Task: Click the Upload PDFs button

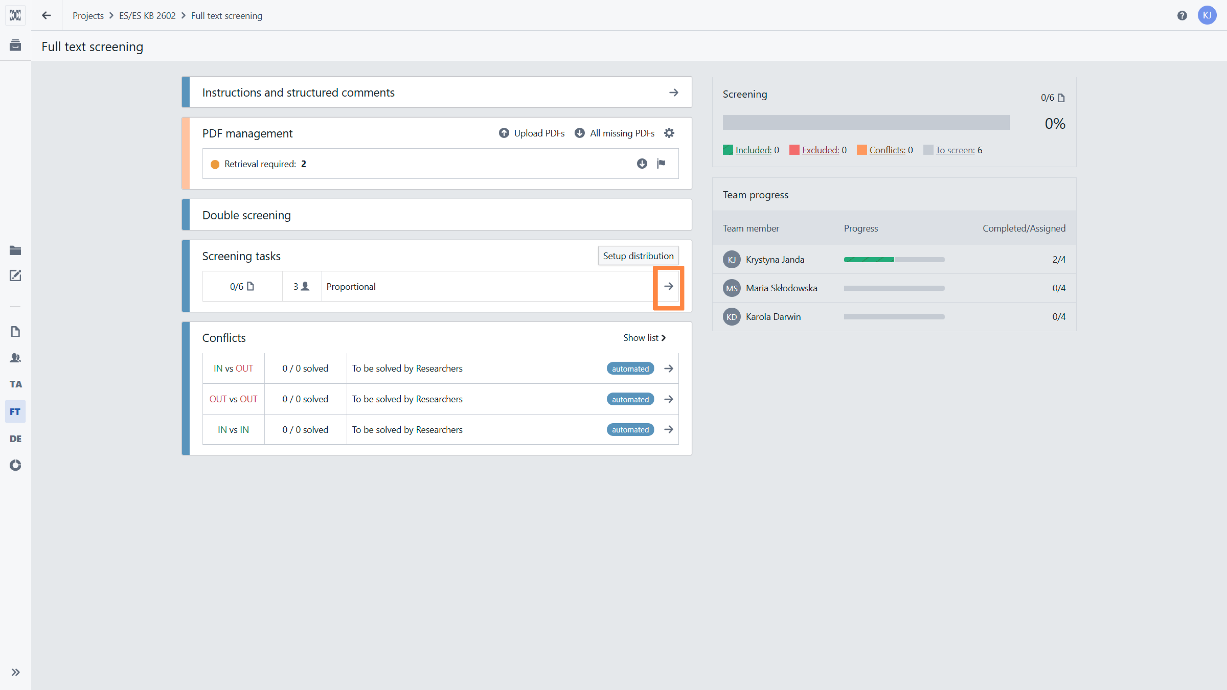Action: point(532,133)
